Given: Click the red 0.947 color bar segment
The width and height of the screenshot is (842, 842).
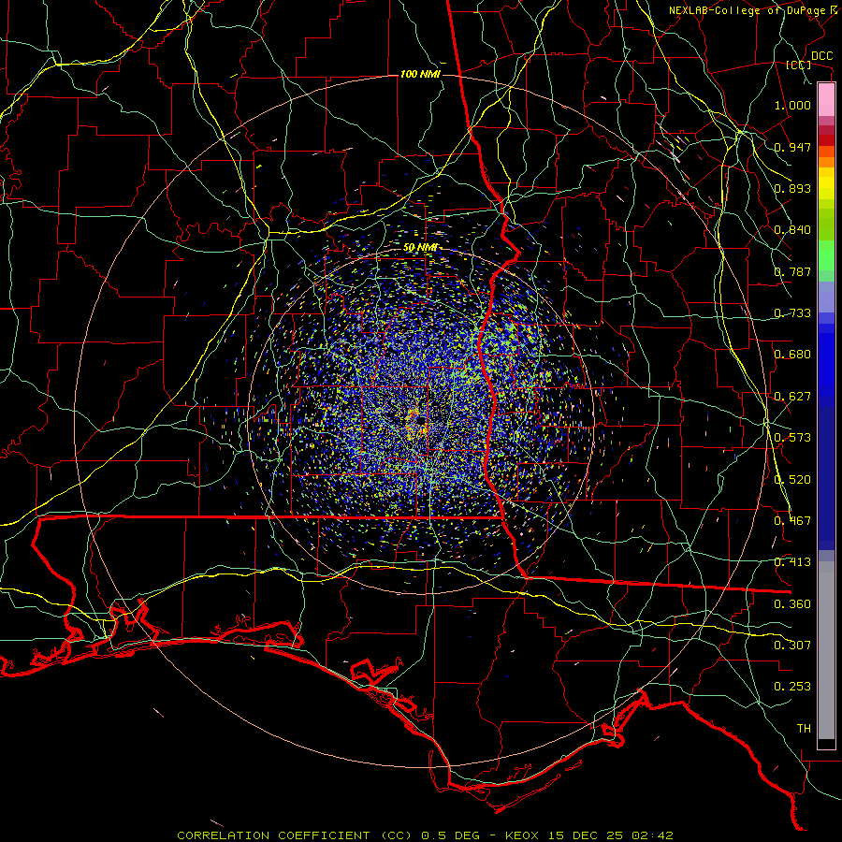Looking at the screenshot, I should pos(826,140).
